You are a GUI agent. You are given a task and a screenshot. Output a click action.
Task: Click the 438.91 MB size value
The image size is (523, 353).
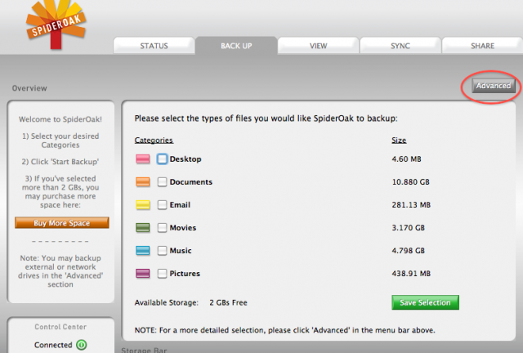411,273
